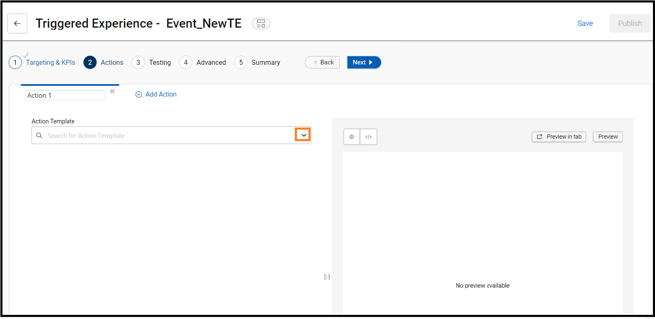Remove Action 1 with the X icon
Screen dimensions: 655x319
coord(112,91)
